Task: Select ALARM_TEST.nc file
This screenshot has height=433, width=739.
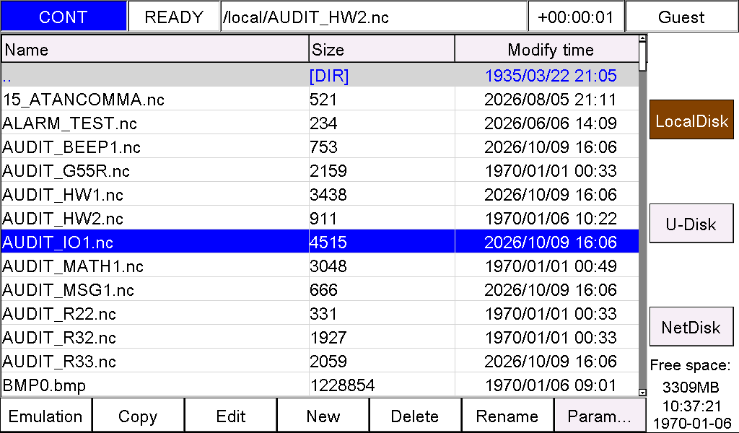Action: click(x=320, y=123)
